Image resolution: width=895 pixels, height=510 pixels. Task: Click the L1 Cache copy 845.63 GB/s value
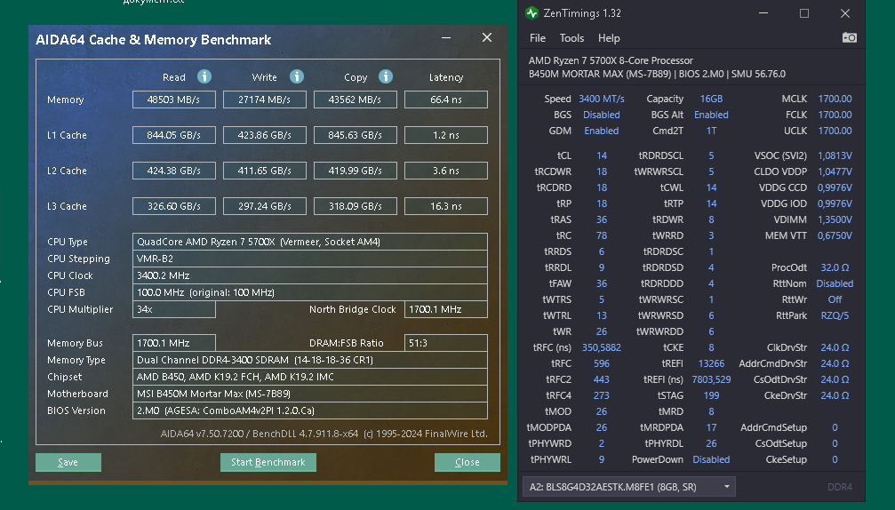pos(355,135)
